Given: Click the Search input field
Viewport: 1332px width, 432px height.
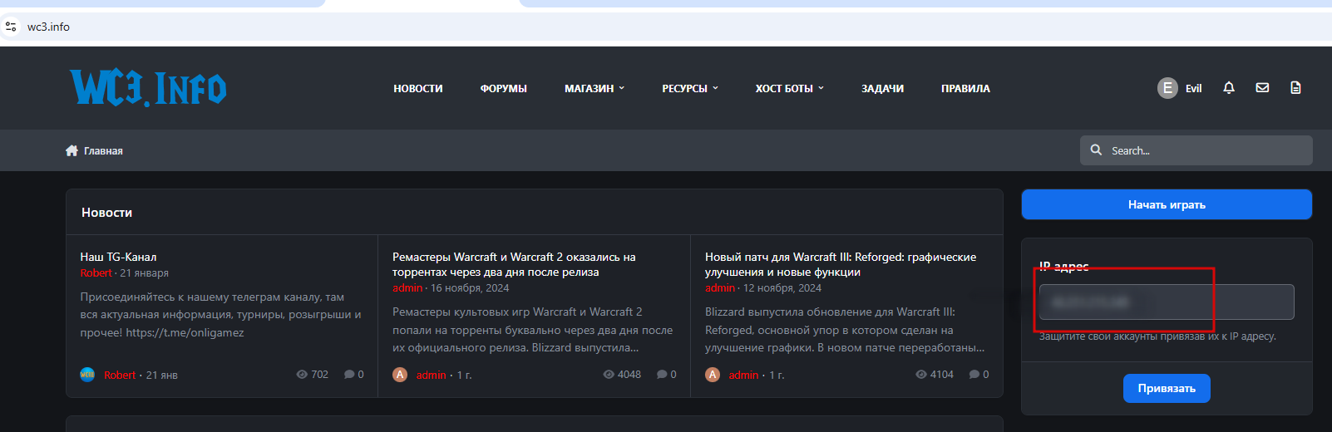Looking at the screenshot, I should pyautogui.click(x=1196, y=150).
